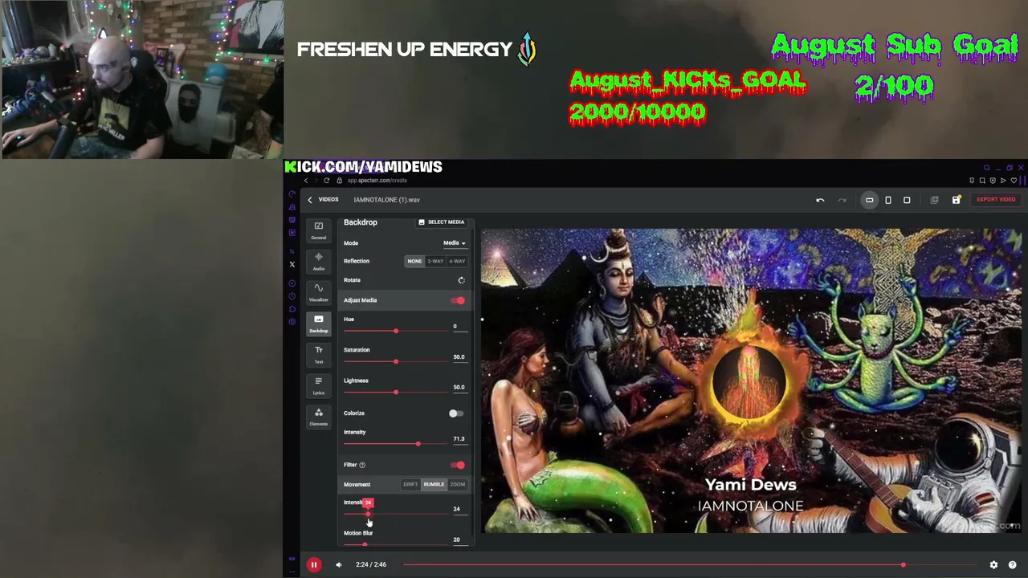
Task: Click the browser address bar URL
Action: point(377,181)
